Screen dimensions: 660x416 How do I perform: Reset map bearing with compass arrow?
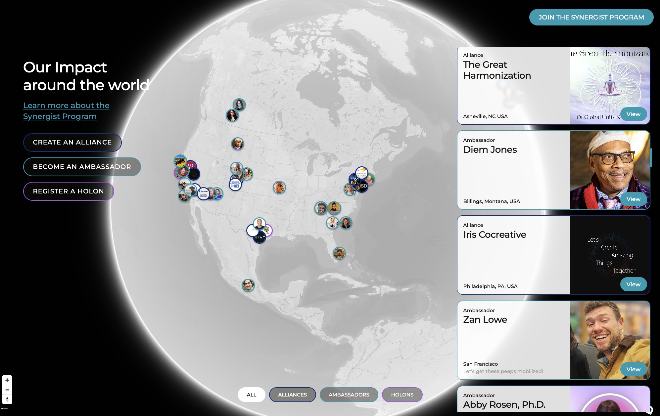click(x=7, y=399)
